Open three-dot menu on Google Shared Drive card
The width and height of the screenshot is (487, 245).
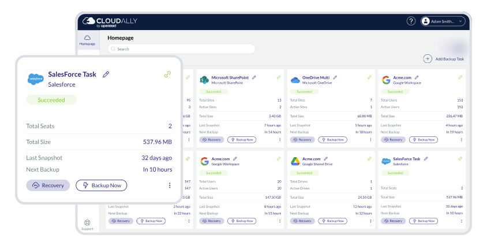click(x=370, y=221)
